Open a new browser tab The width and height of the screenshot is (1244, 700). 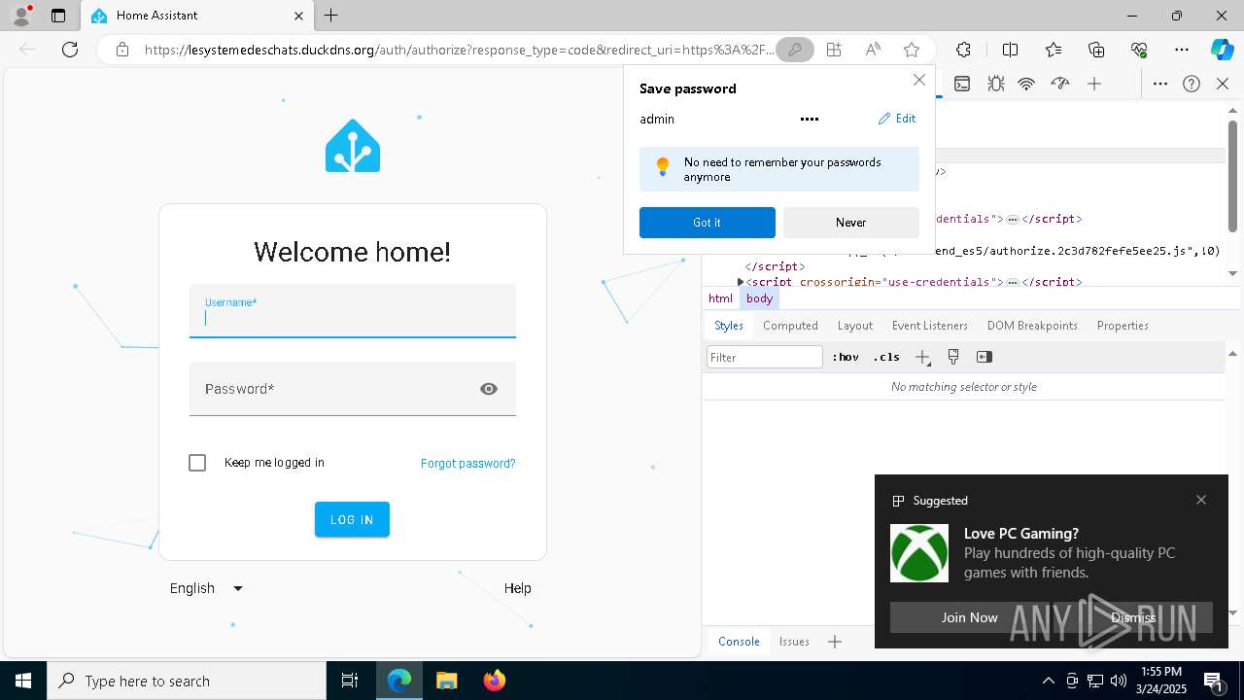(331, 16)
